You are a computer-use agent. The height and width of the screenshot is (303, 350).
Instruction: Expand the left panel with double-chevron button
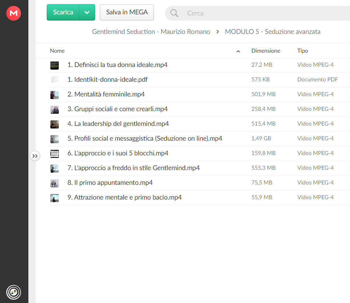pos(35,156)
